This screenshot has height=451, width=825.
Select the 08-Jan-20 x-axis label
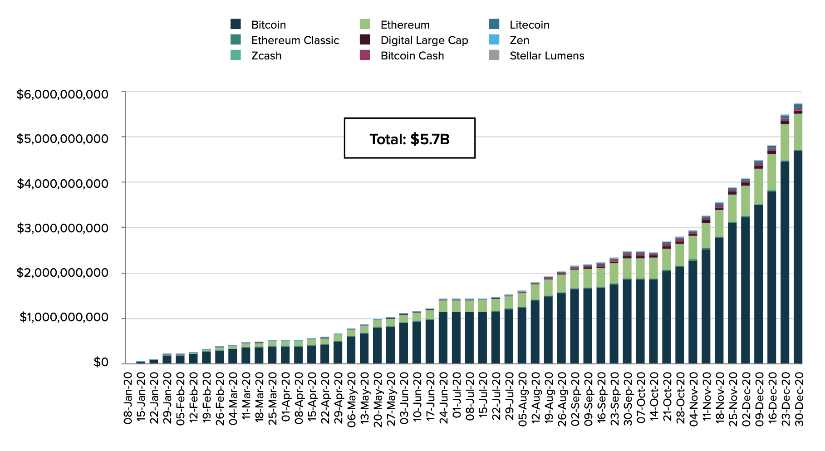click(128, 399)
